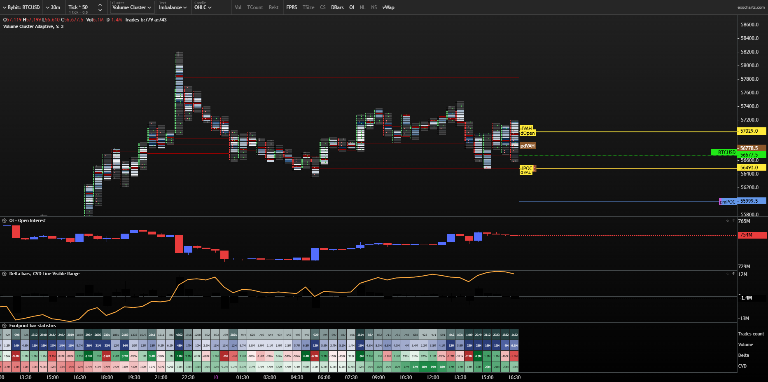768x382 pixels.
Task: Move the Delta bars panel up
Action: tap(733, 273)
